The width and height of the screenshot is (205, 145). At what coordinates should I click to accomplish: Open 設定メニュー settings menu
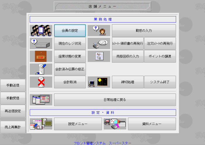tap(78, 124)
